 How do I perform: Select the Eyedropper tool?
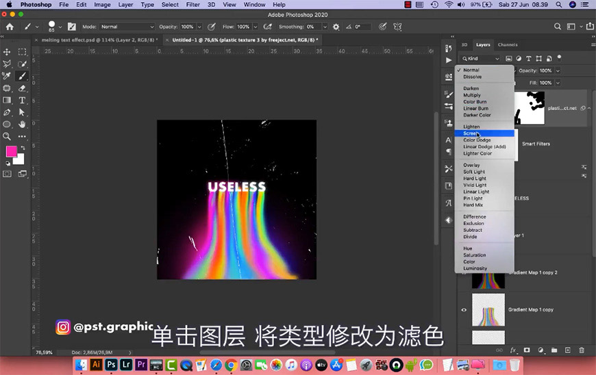click(7, 76)
